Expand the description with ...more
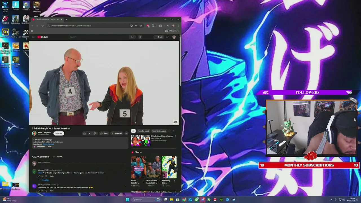Image resolution: width=361 pixels, height=203 pixels. (x=49, y=147)
